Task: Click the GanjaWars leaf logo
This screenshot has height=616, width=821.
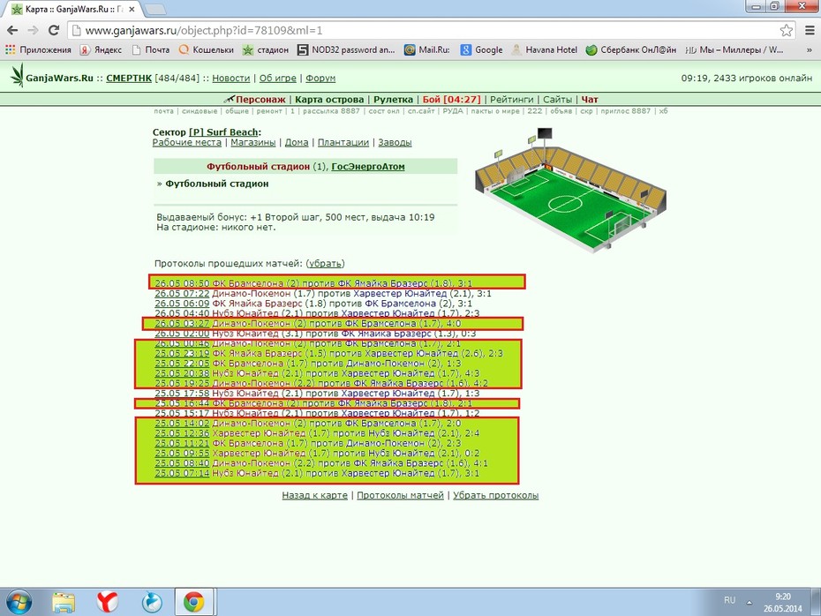Action: pos(18,75)
